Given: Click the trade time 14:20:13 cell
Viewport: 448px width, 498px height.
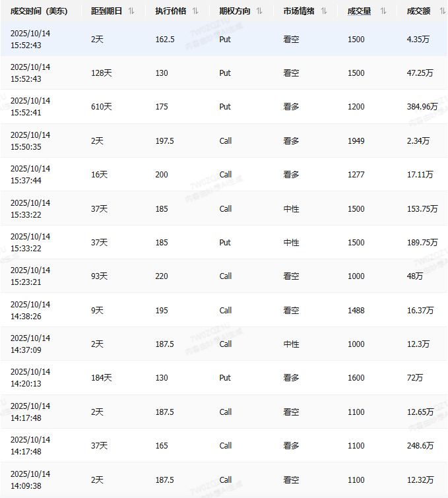Looking at the screenshot, I should [x=30, y=378].
